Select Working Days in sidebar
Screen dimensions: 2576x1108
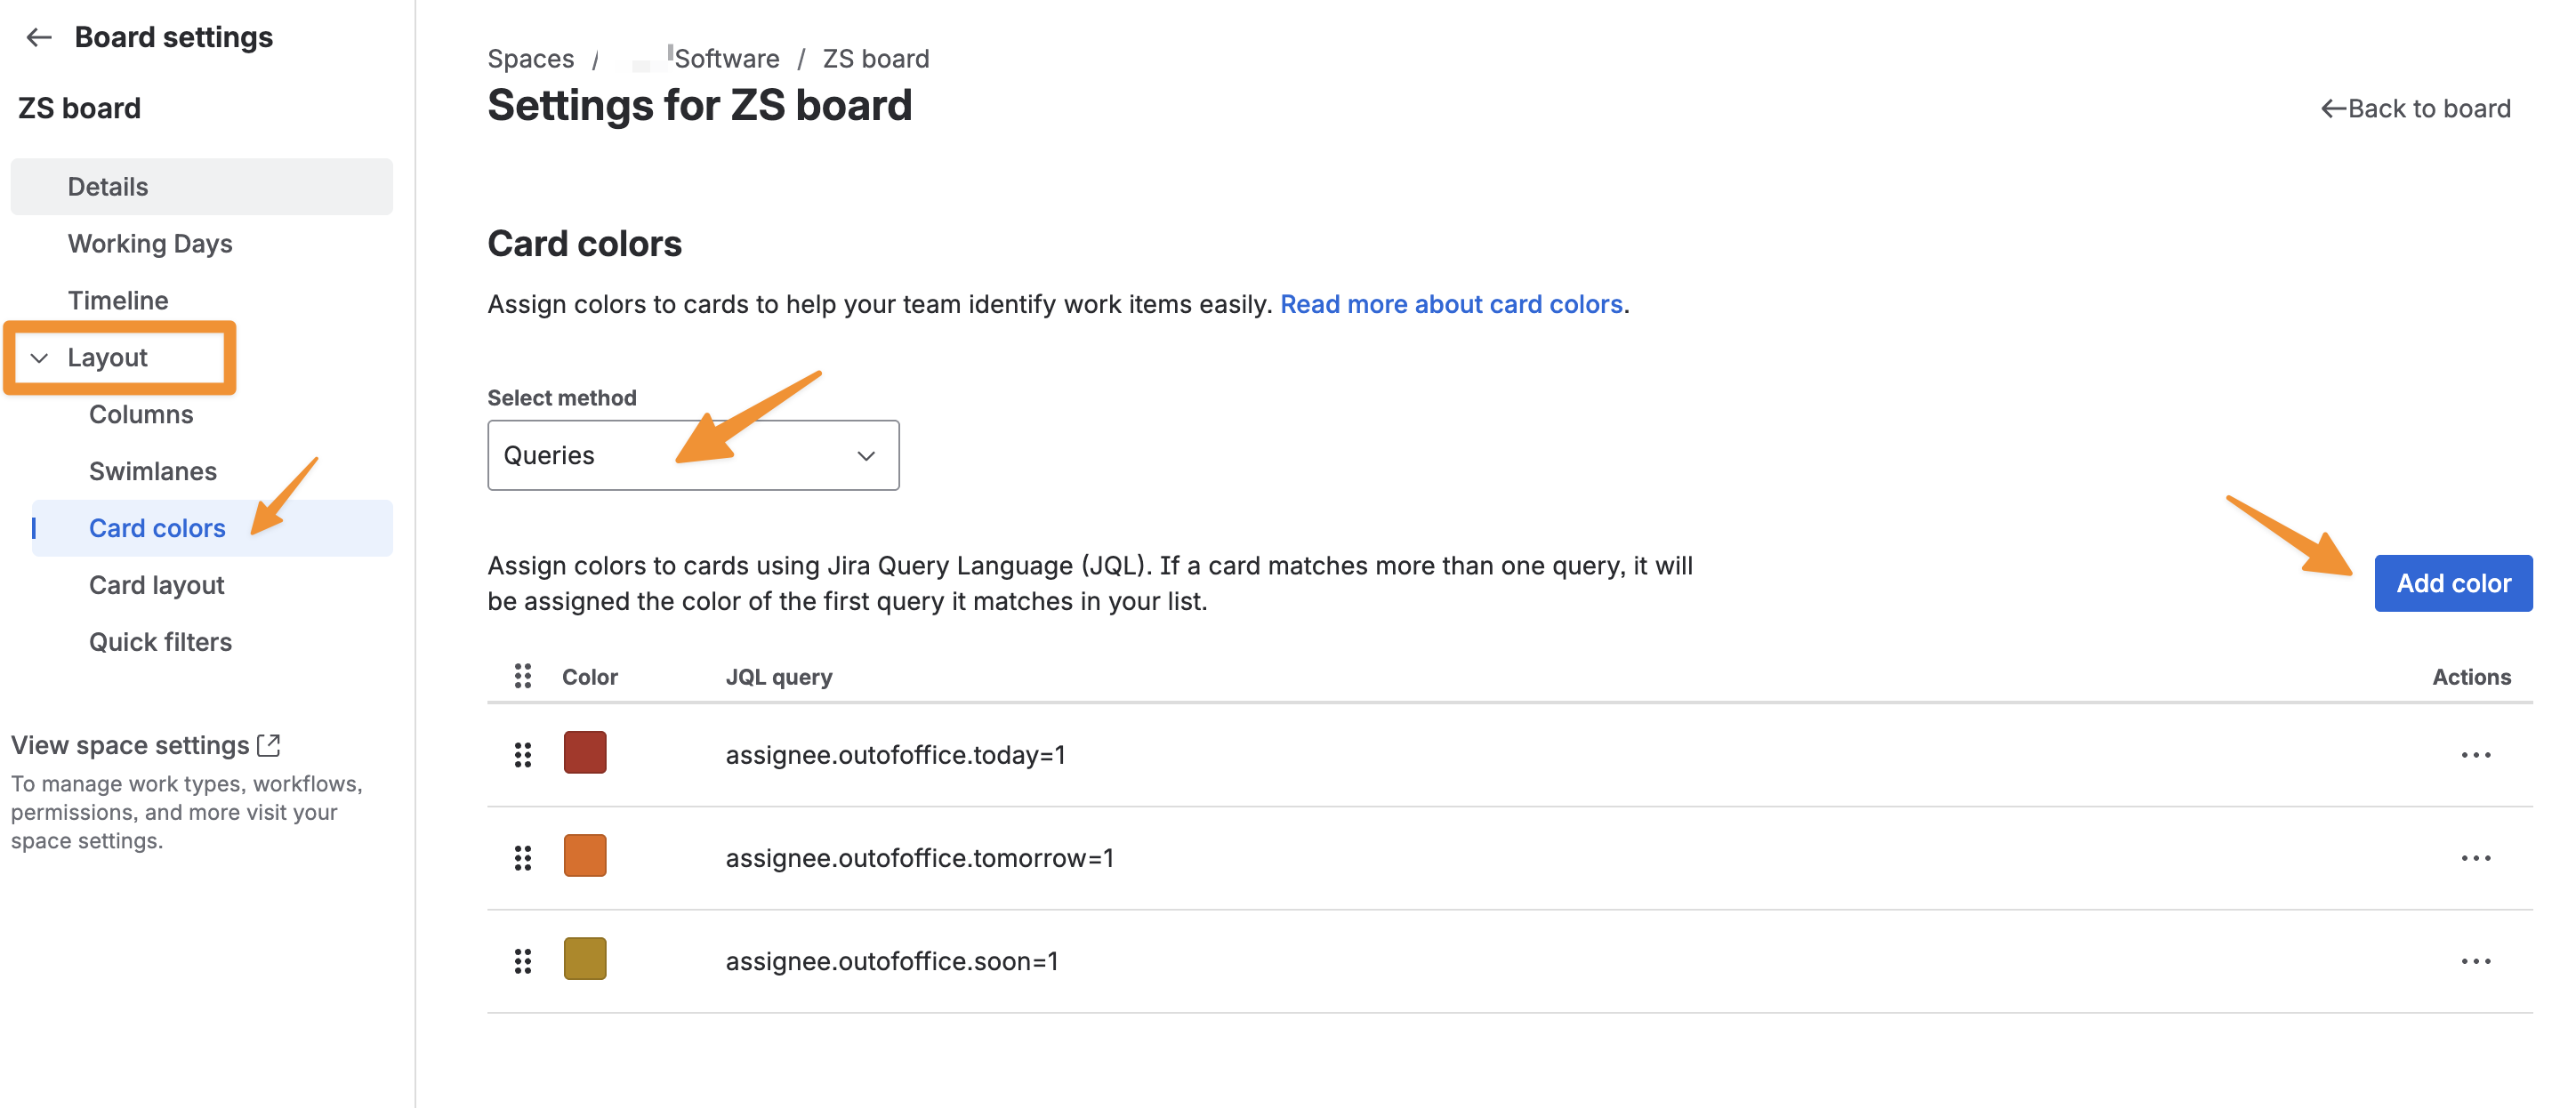pyautogui.click(x=150, y=244)
